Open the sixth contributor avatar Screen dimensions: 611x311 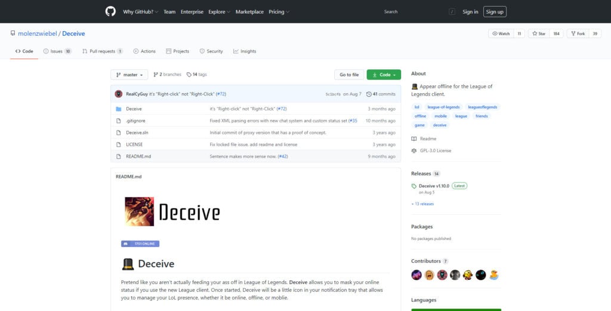pos(481,275)
